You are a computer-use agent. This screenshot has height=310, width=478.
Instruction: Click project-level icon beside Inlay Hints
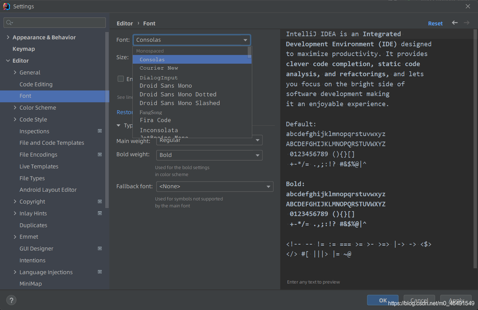point(100,213)
